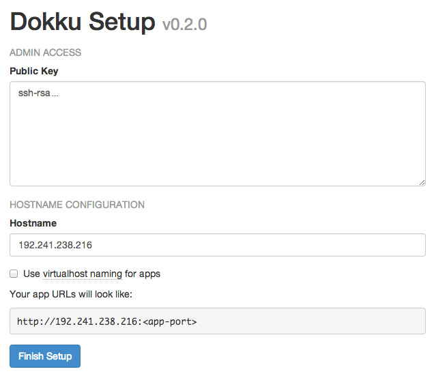Click the dotted-underlined 'virtualhost naming' term
This screenshot has width=434, height=378.
pos(82,274)
